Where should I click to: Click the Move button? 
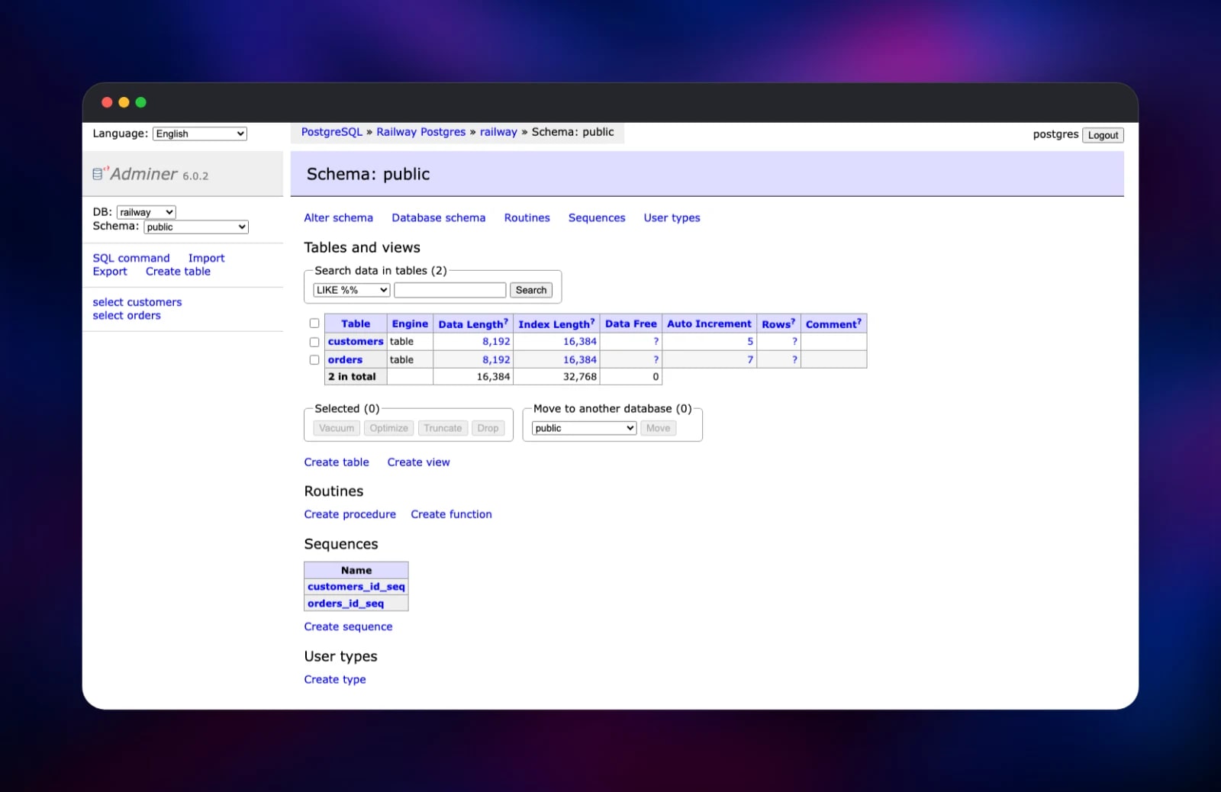[x=658, y=428]
